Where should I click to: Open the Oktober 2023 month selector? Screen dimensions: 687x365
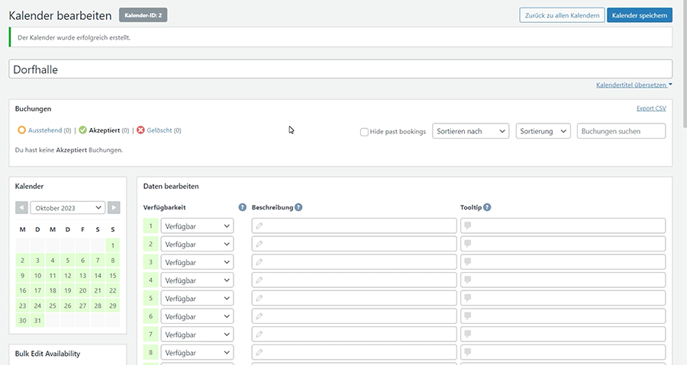pyautogui.click(x=67, y=207)
